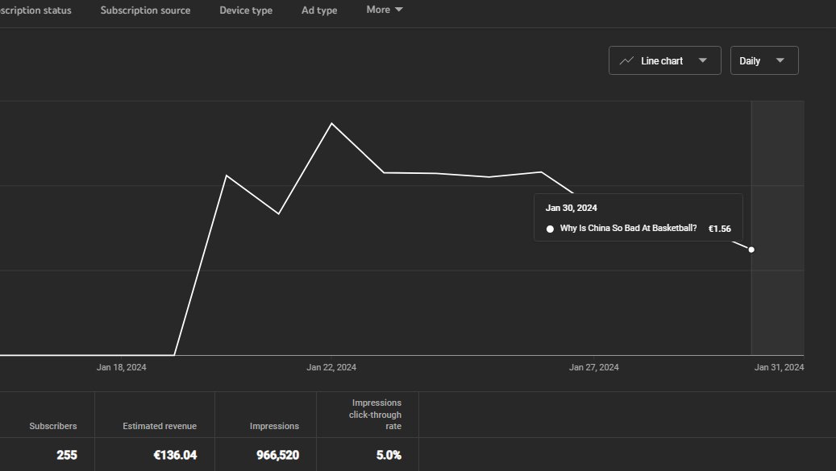Click the Jan 30, 2024 tooltip date
The image size is (836, 471).
571,208
